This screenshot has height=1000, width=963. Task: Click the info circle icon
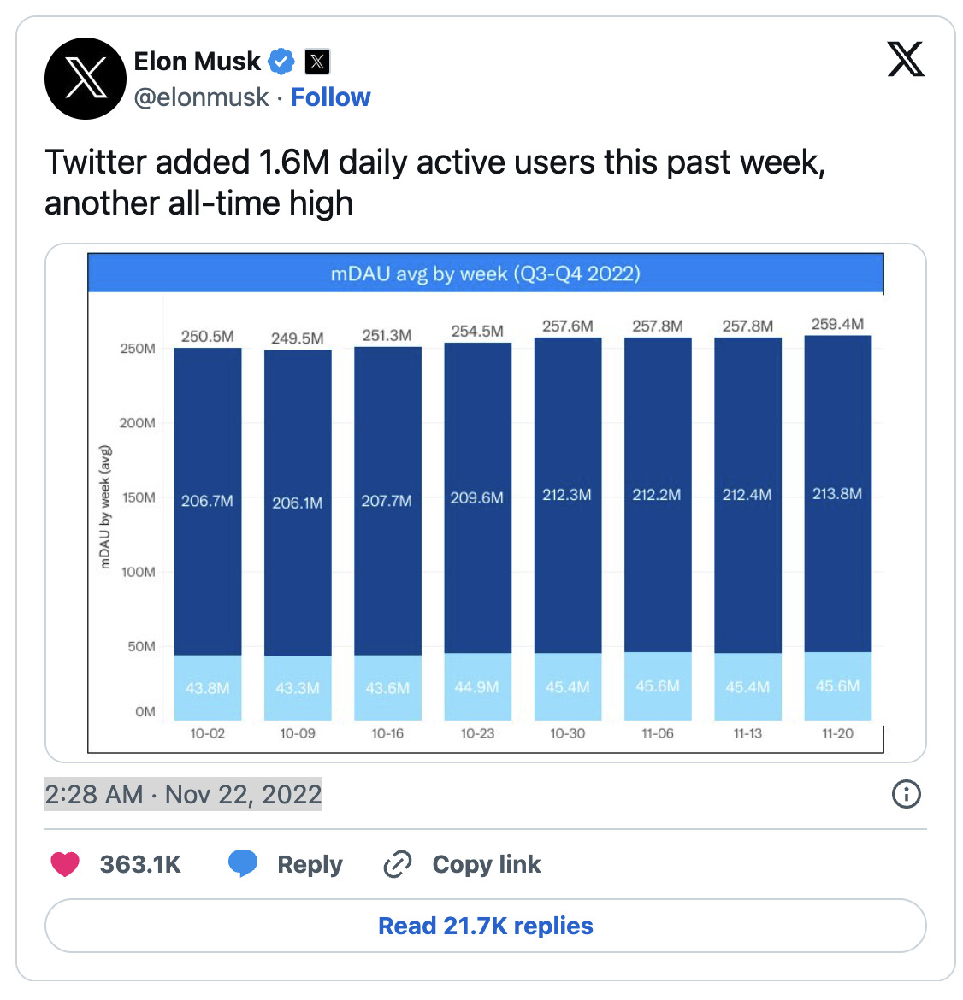(x=907, y=794)
